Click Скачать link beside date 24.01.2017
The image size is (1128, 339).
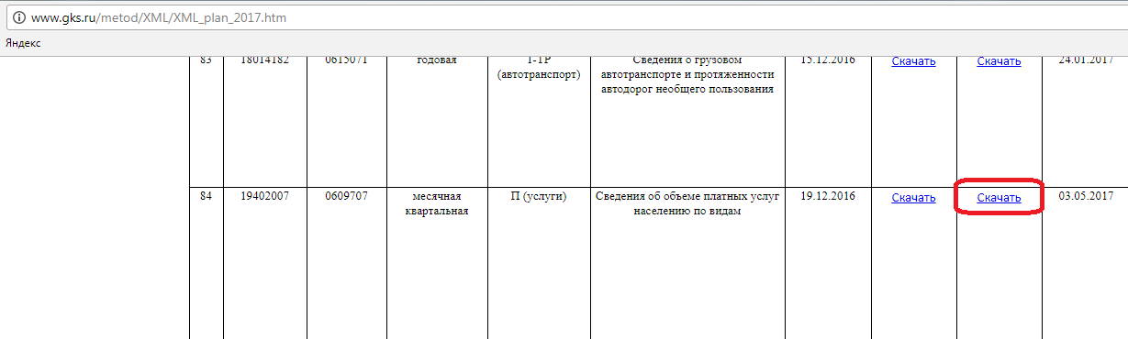point(999,61)
